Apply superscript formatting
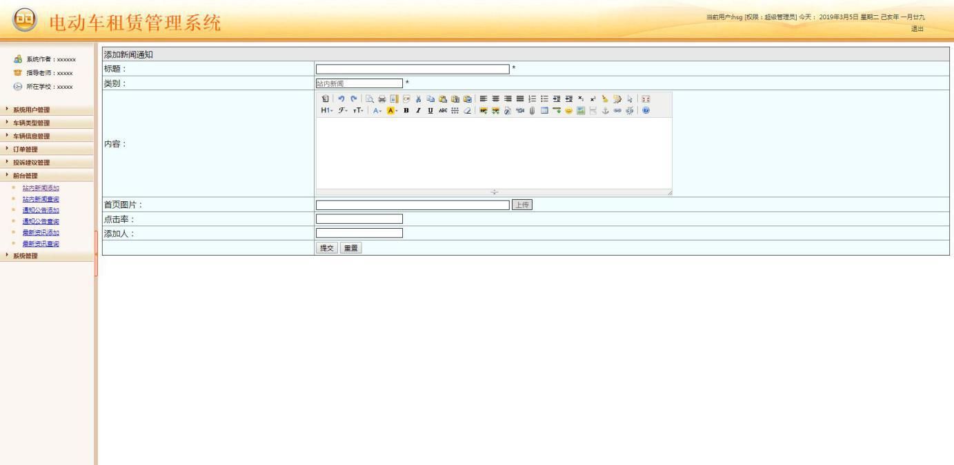The height and width of the screenshot is (465, 954). (593, 99)
